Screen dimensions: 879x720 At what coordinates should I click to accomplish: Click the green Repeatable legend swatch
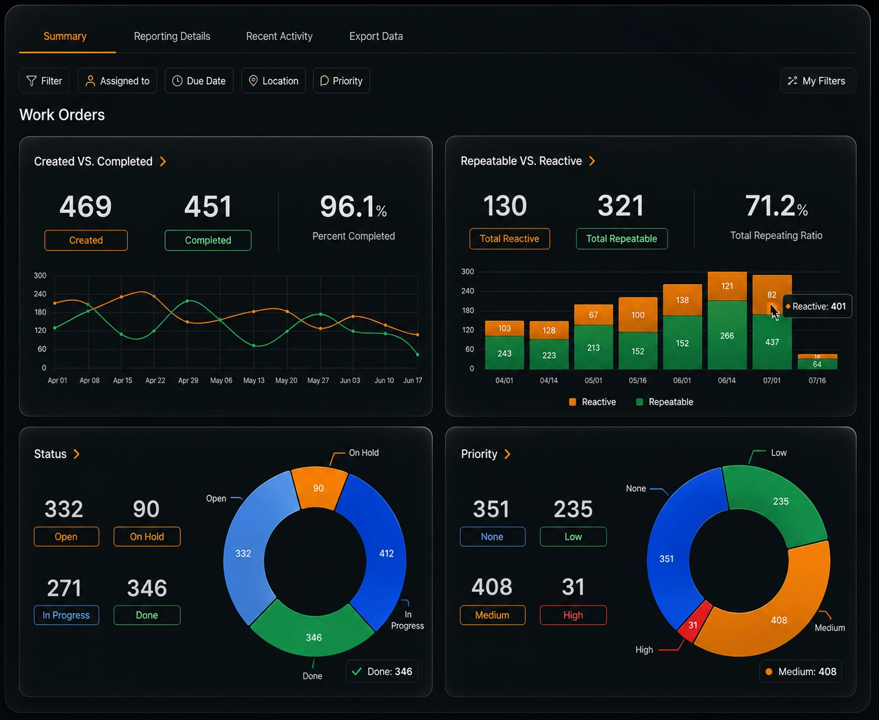(639, 402)
